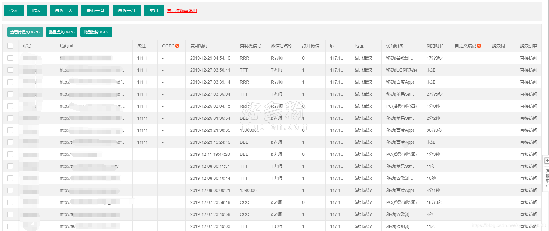
Task: Click 查看待提交OCPC button
Action: click(x=25, y=32)
